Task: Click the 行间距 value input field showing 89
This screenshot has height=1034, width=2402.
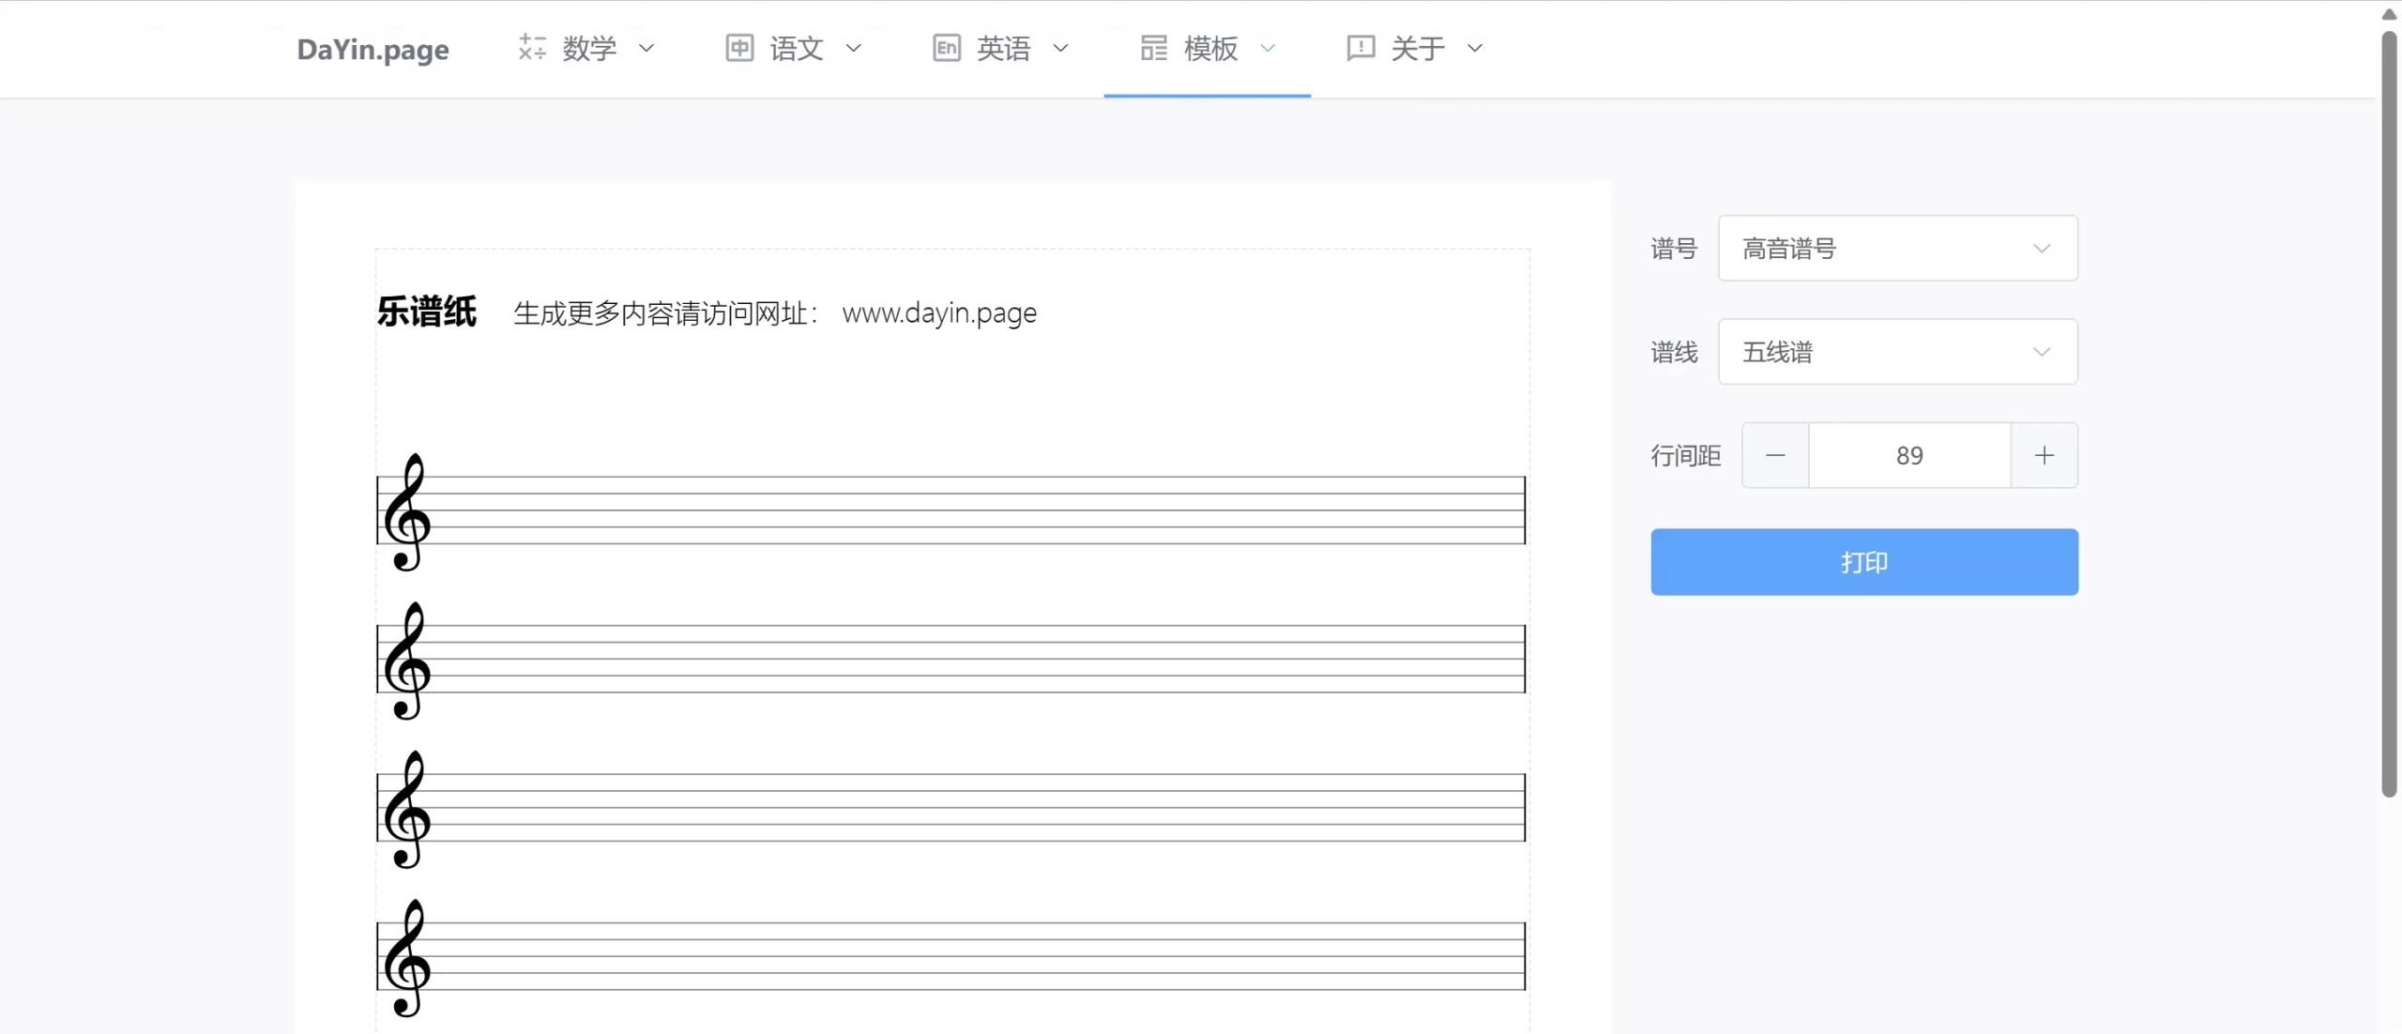Action: [1908, 456]
